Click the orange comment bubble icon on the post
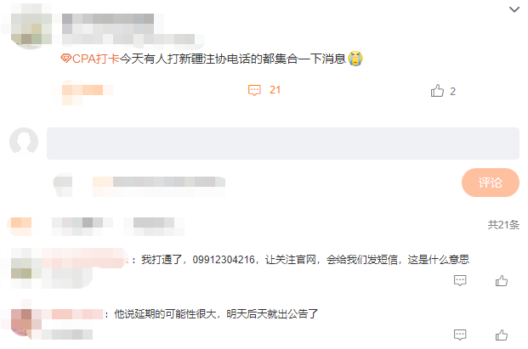This screenshot has width=528, height=349. pyautogui.click(x=254, y=90)
